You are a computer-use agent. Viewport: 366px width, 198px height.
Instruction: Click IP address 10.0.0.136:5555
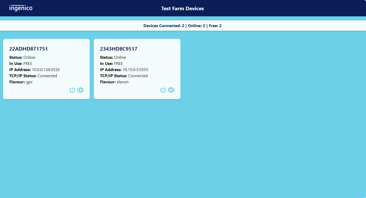[x=46, y=70]
